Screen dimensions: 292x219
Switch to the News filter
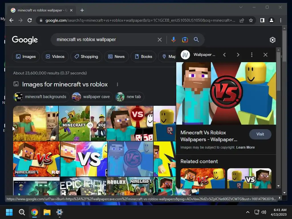tap(116, 56)
